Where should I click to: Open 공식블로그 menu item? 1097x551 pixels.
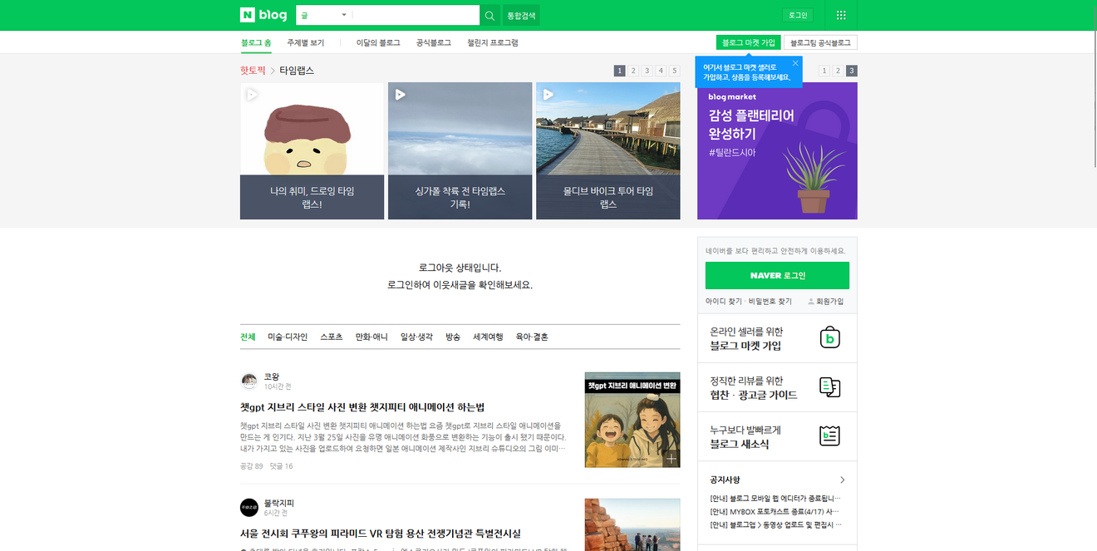[434, 42]
